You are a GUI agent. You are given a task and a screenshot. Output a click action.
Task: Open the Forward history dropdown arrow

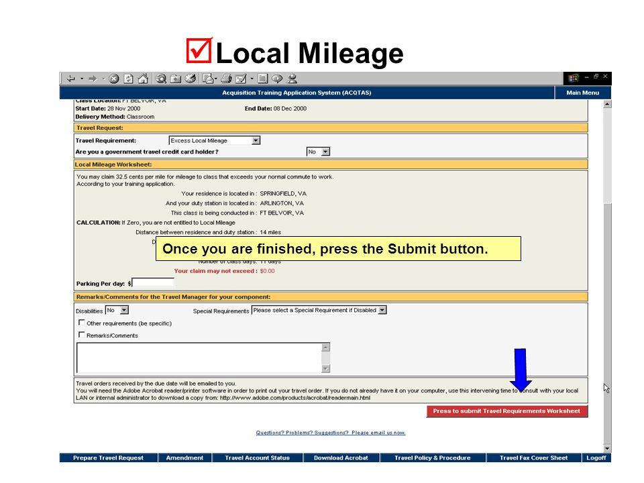click(x=103, y=78)
